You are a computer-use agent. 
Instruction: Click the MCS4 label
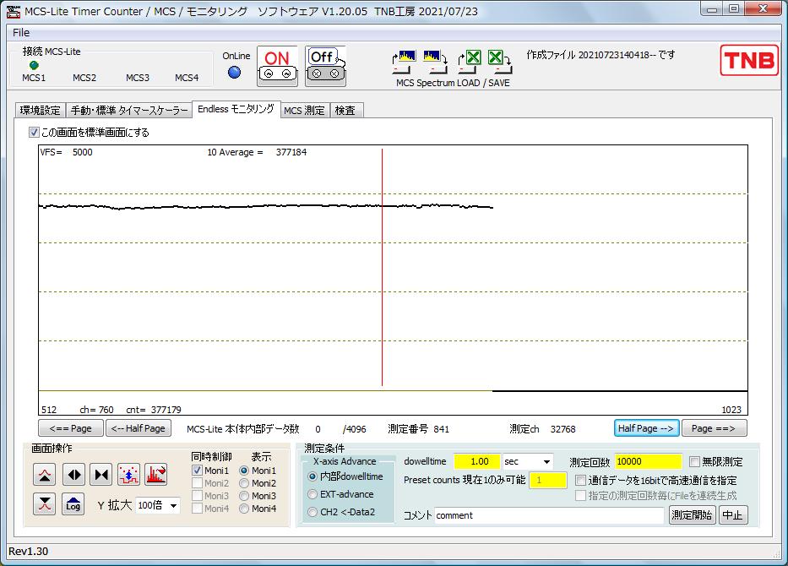[x=187, y=78]
